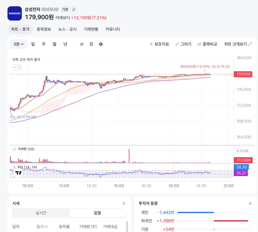Click the pencil edit icon beside 기본
Viewport: 258px width, 232px height.
pyautogui.click(x=74, y=10)
